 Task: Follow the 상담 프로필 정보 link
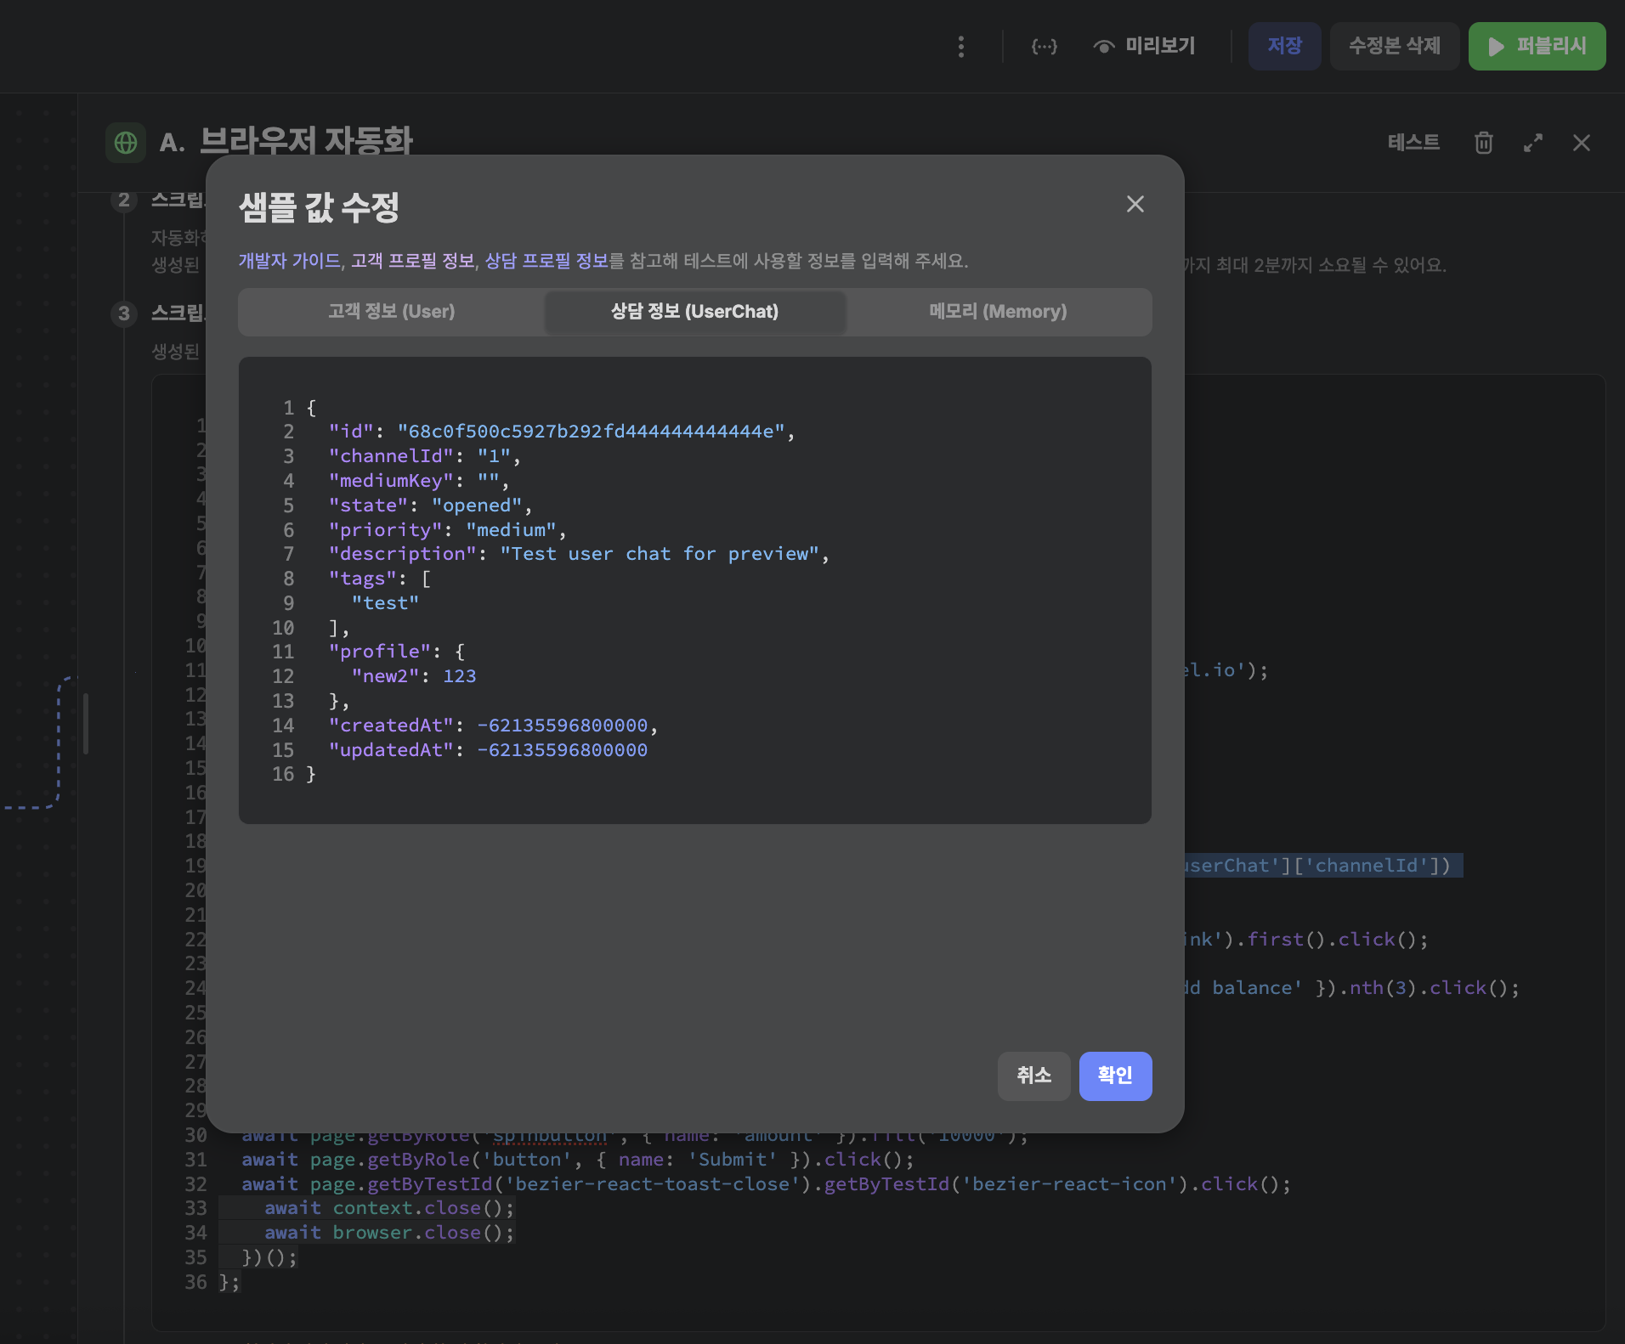(x=546, y=261)
